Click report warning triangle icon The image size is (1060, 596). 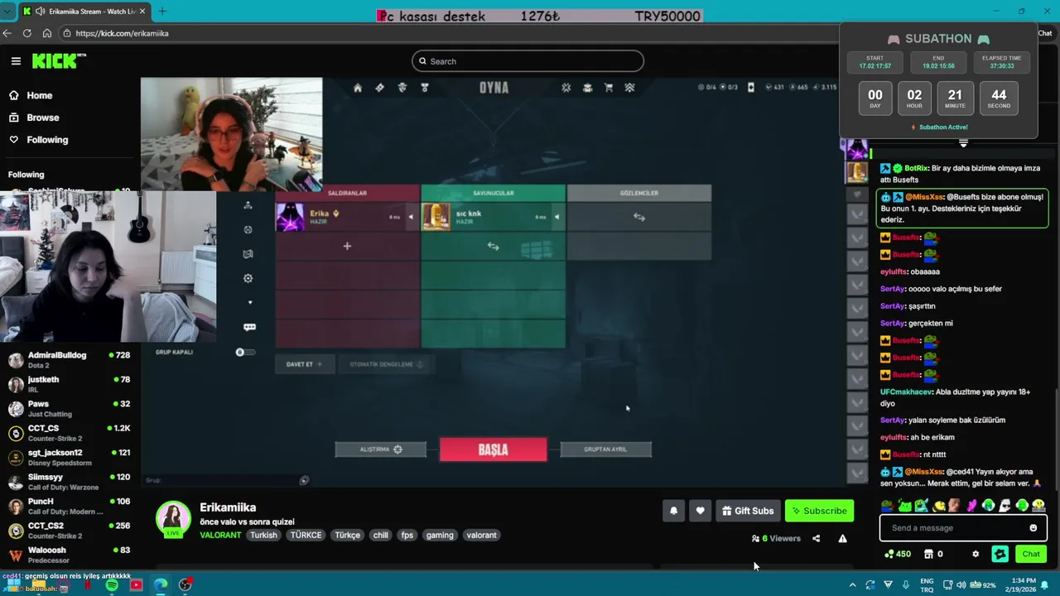pos(842,538)
